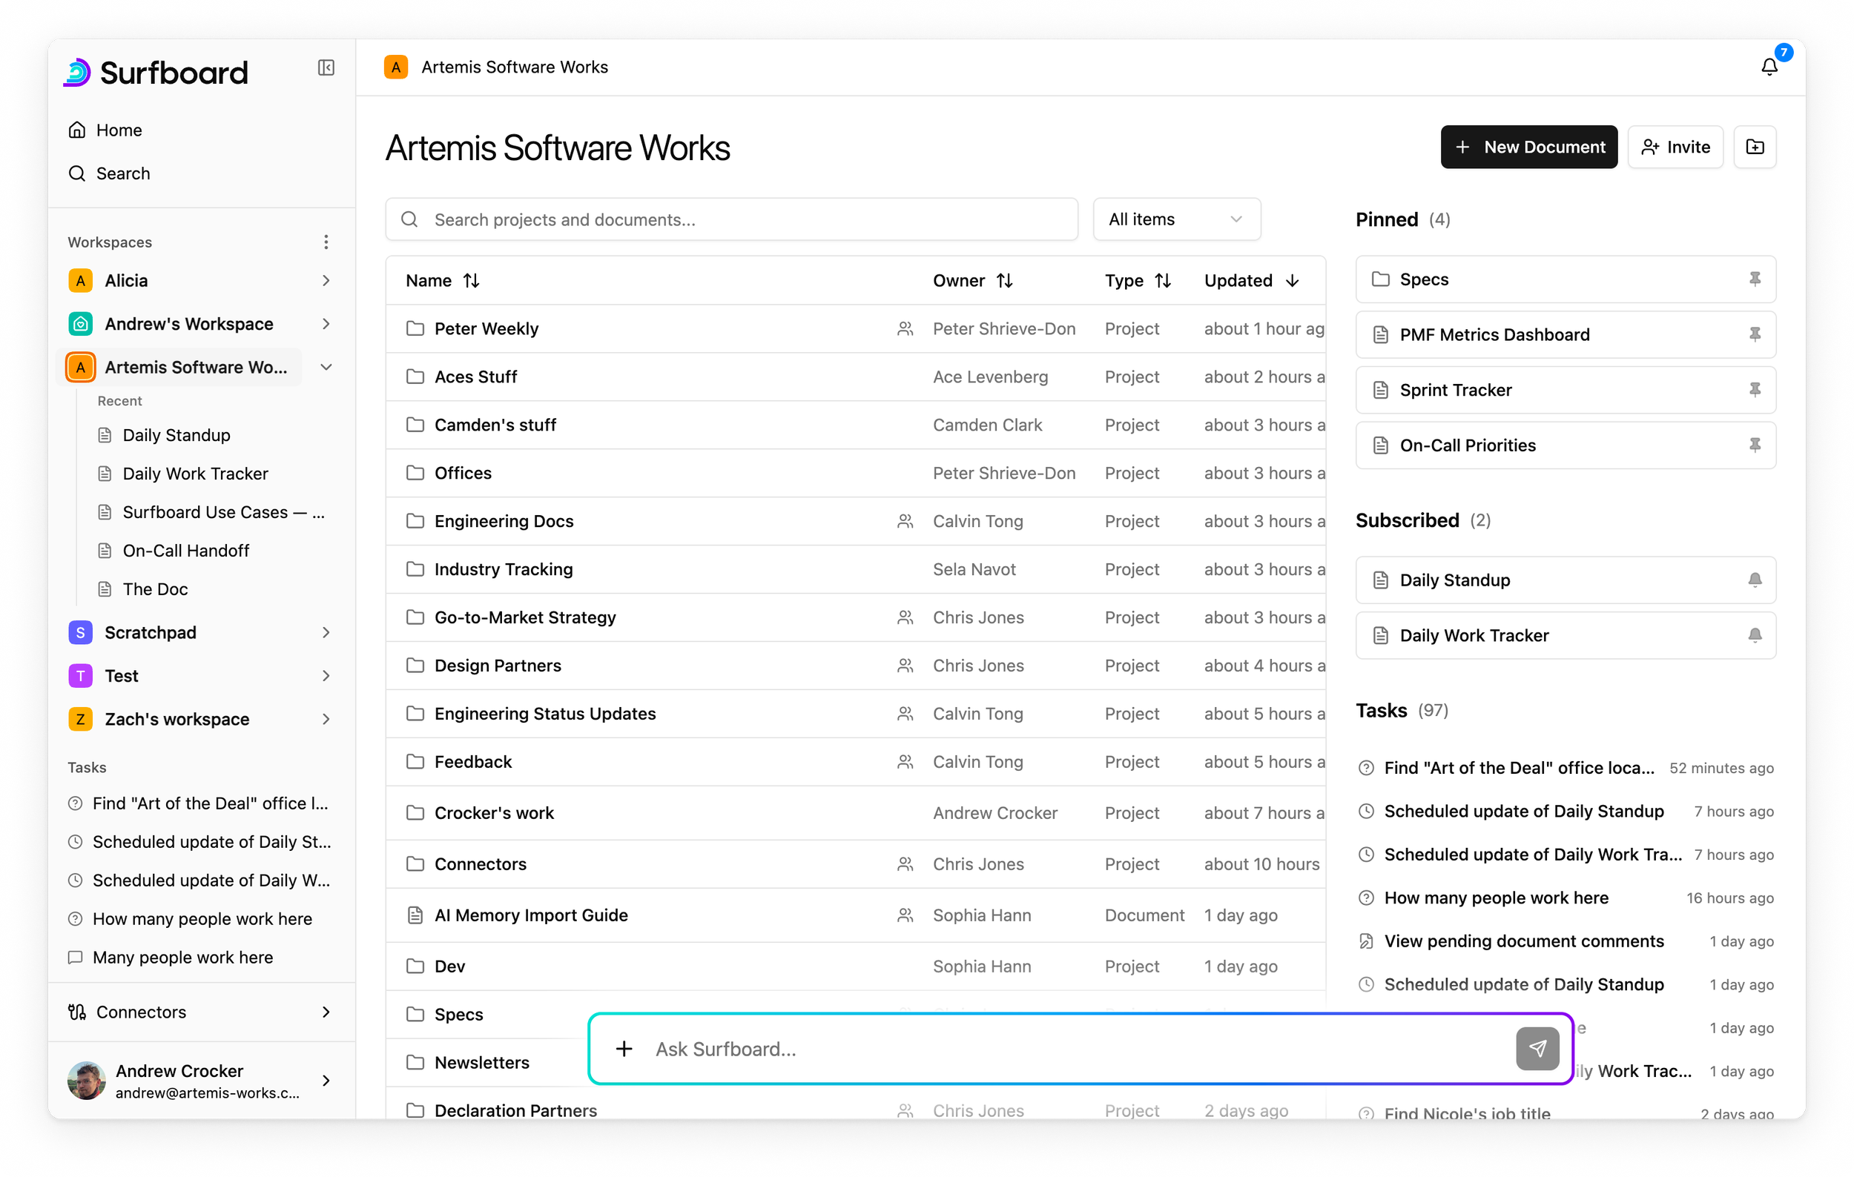Click the Surfboard logo icon
Image resolution: width=1854 pixels, height=1177 pixels.
coord(77,73)
